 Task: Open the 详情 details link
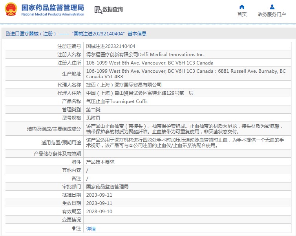coord(91,229)
